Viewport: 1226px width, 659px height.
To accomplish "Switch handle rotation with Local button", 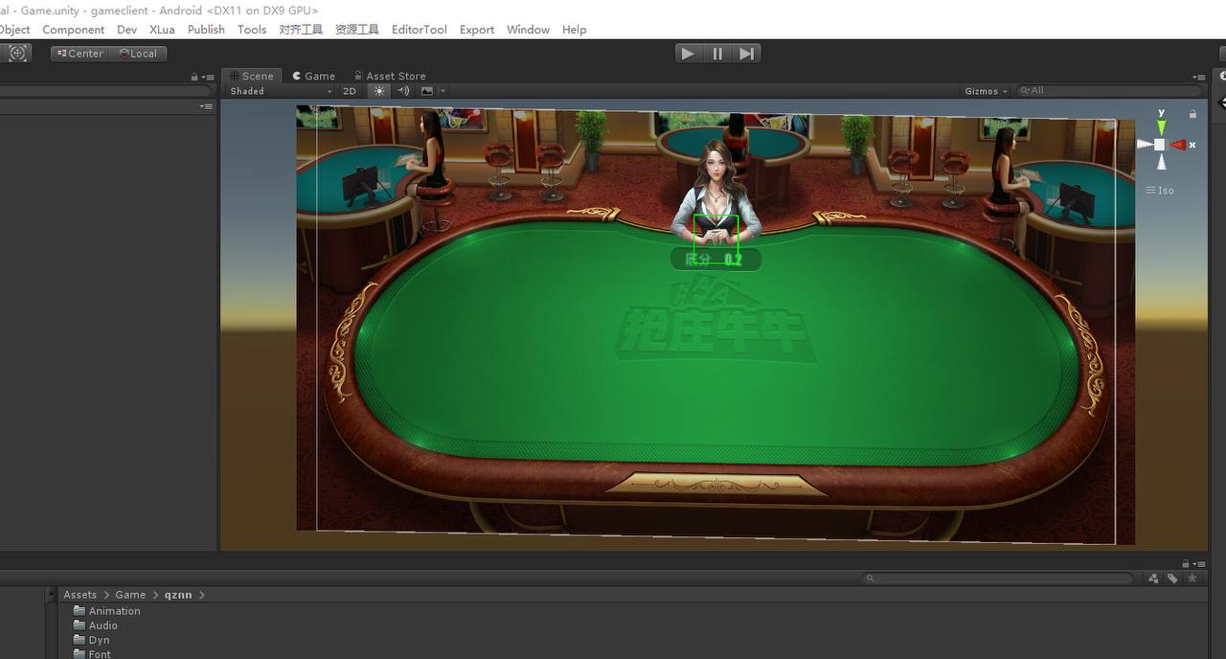I will click(x=138, y=54).
